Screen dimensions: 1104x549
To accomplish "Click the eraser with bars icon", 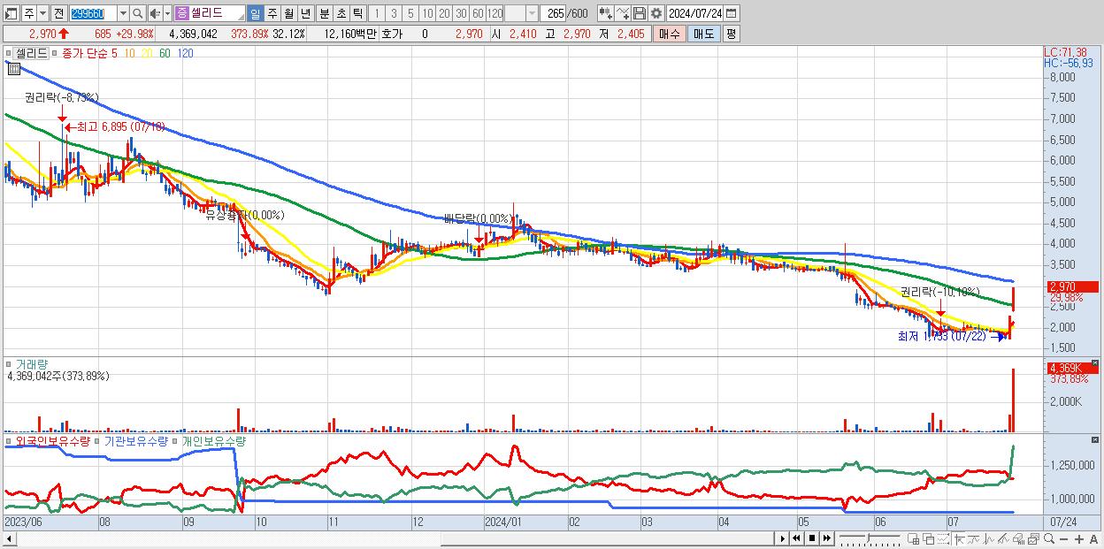I will pos(1018,539).
